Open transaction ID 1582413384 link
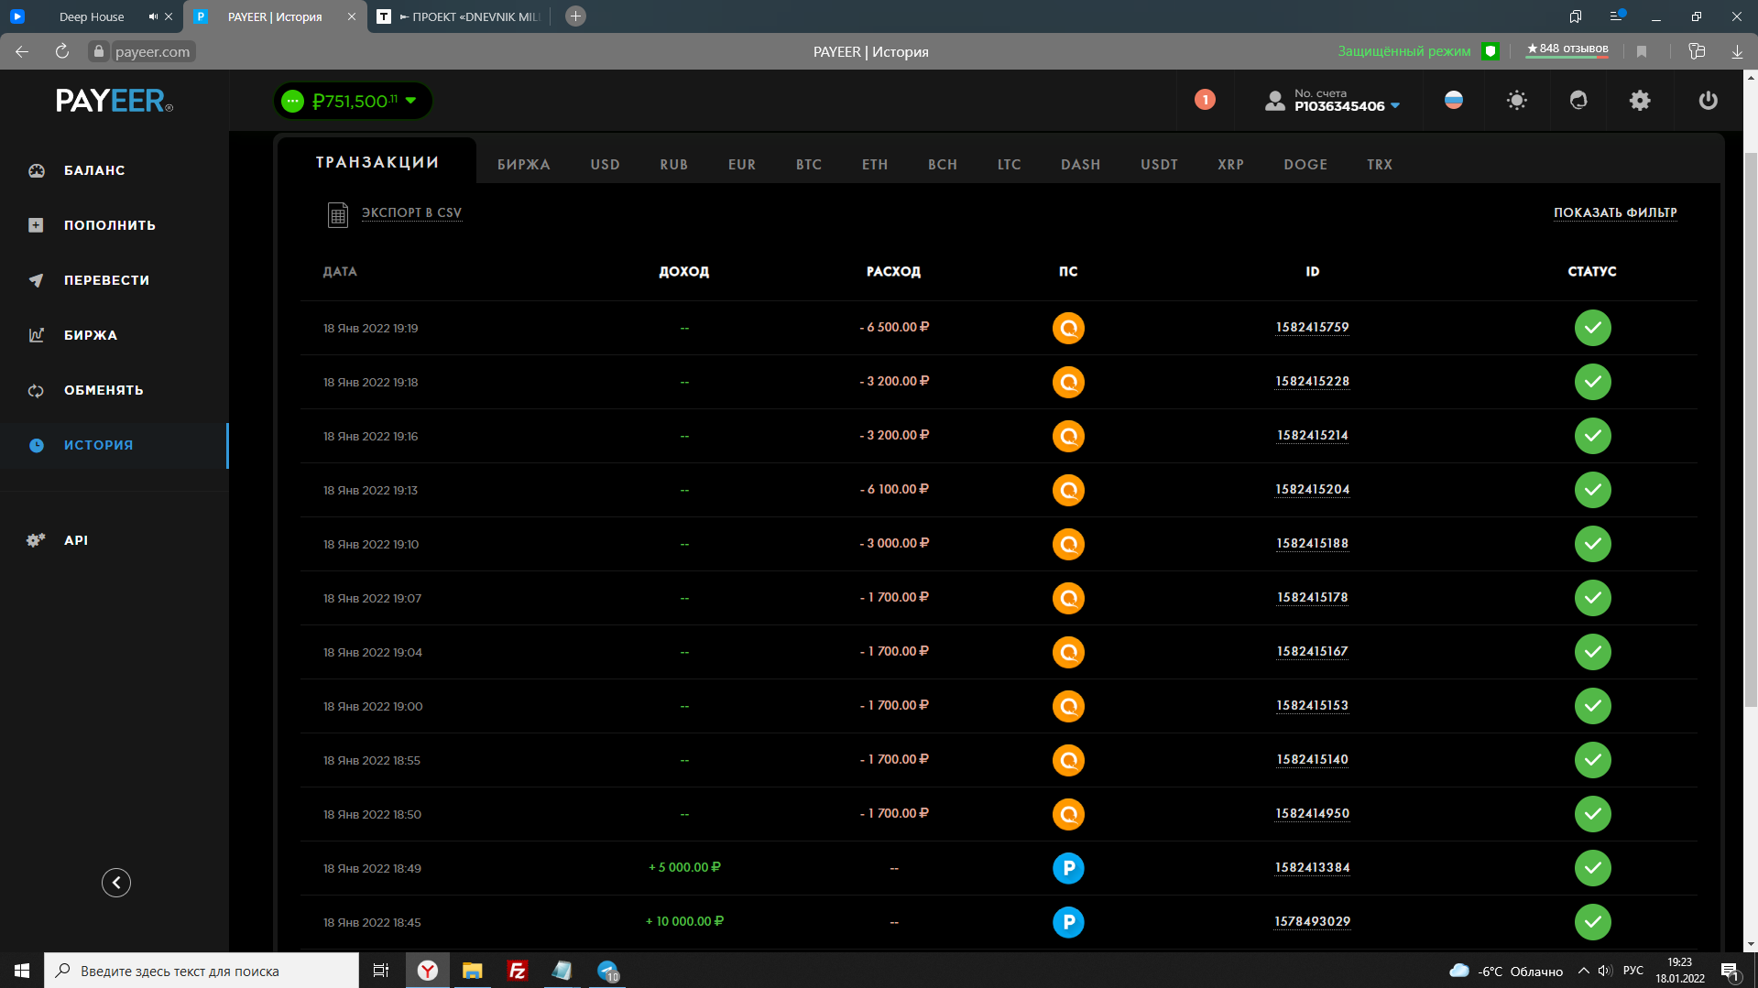 [x=1312, y=867]
